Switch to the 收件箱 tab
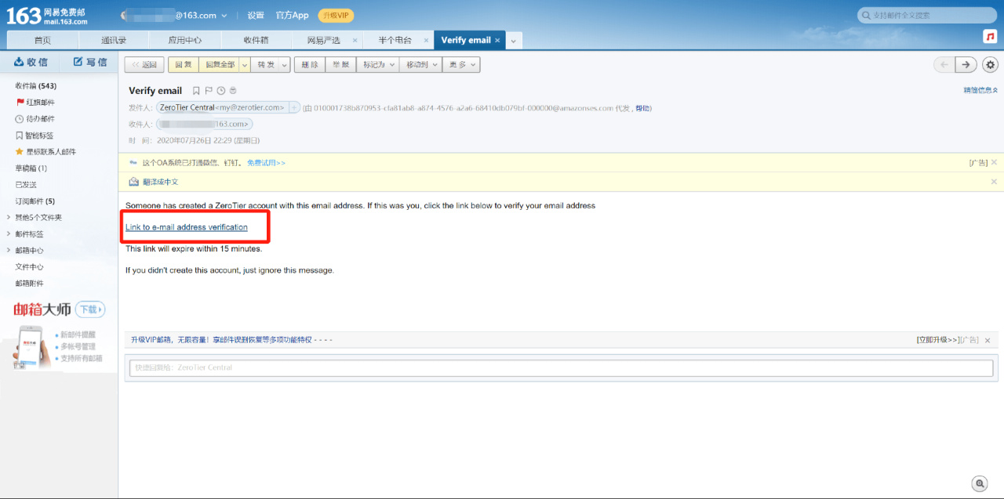Screen dimensions: 1004x499 pyautogui.click(x=256, y=40)
